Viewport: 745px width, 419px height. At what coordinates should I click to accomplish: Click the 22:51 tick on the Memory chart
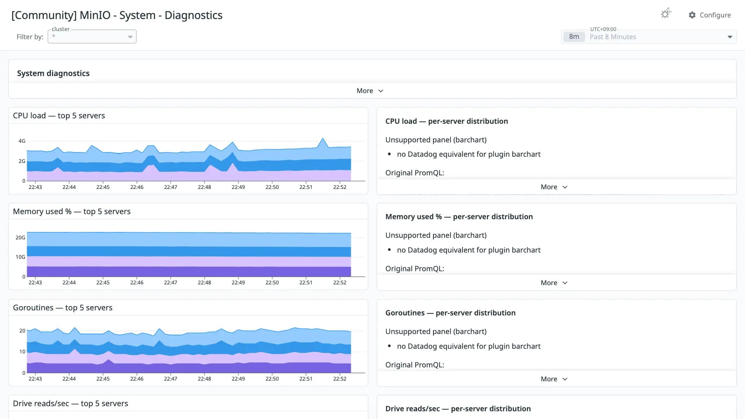click(306, 282)
